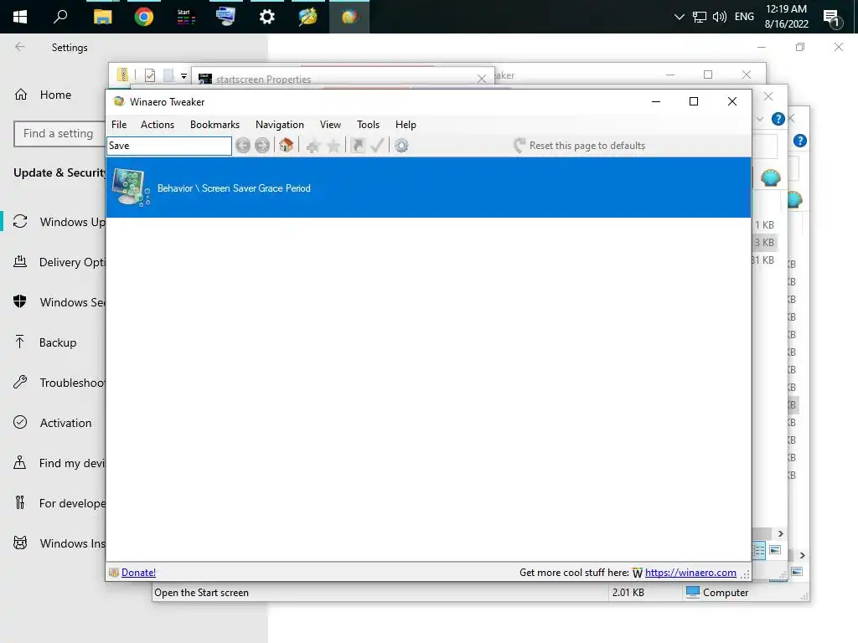Select the Screen Saver Grace Period result icon
The image size is (858, 643).
[x=131, y=188]
